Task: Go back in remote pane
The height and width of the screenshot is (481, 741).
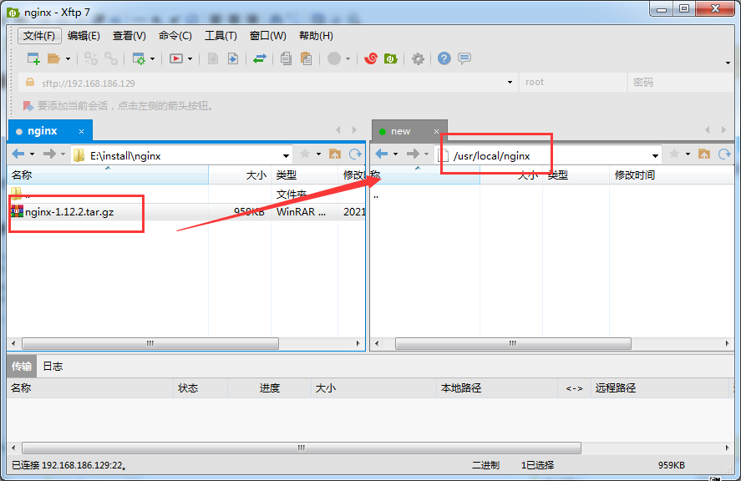Action: coord(382,154)
